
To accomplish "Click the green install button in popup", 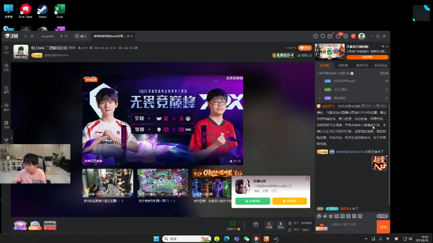I will [253, 201].
